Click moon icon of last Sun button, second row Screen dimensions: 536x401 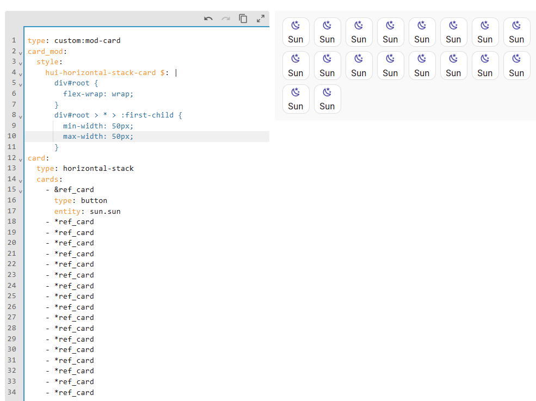pos(516,59)
